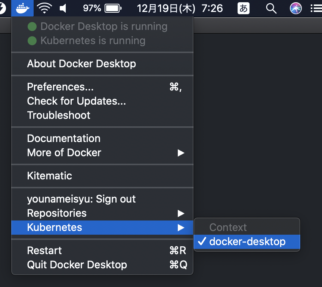Select Check for Updates...
The width and height of the screenshot is (322, 287).
102,101
